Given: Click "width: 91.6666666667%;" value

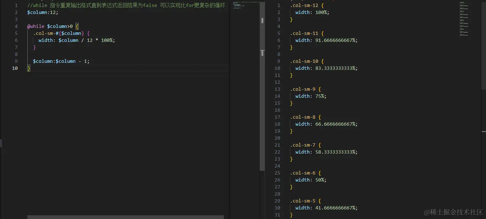Looking at the screenshot, I should (x=327, y=40).
